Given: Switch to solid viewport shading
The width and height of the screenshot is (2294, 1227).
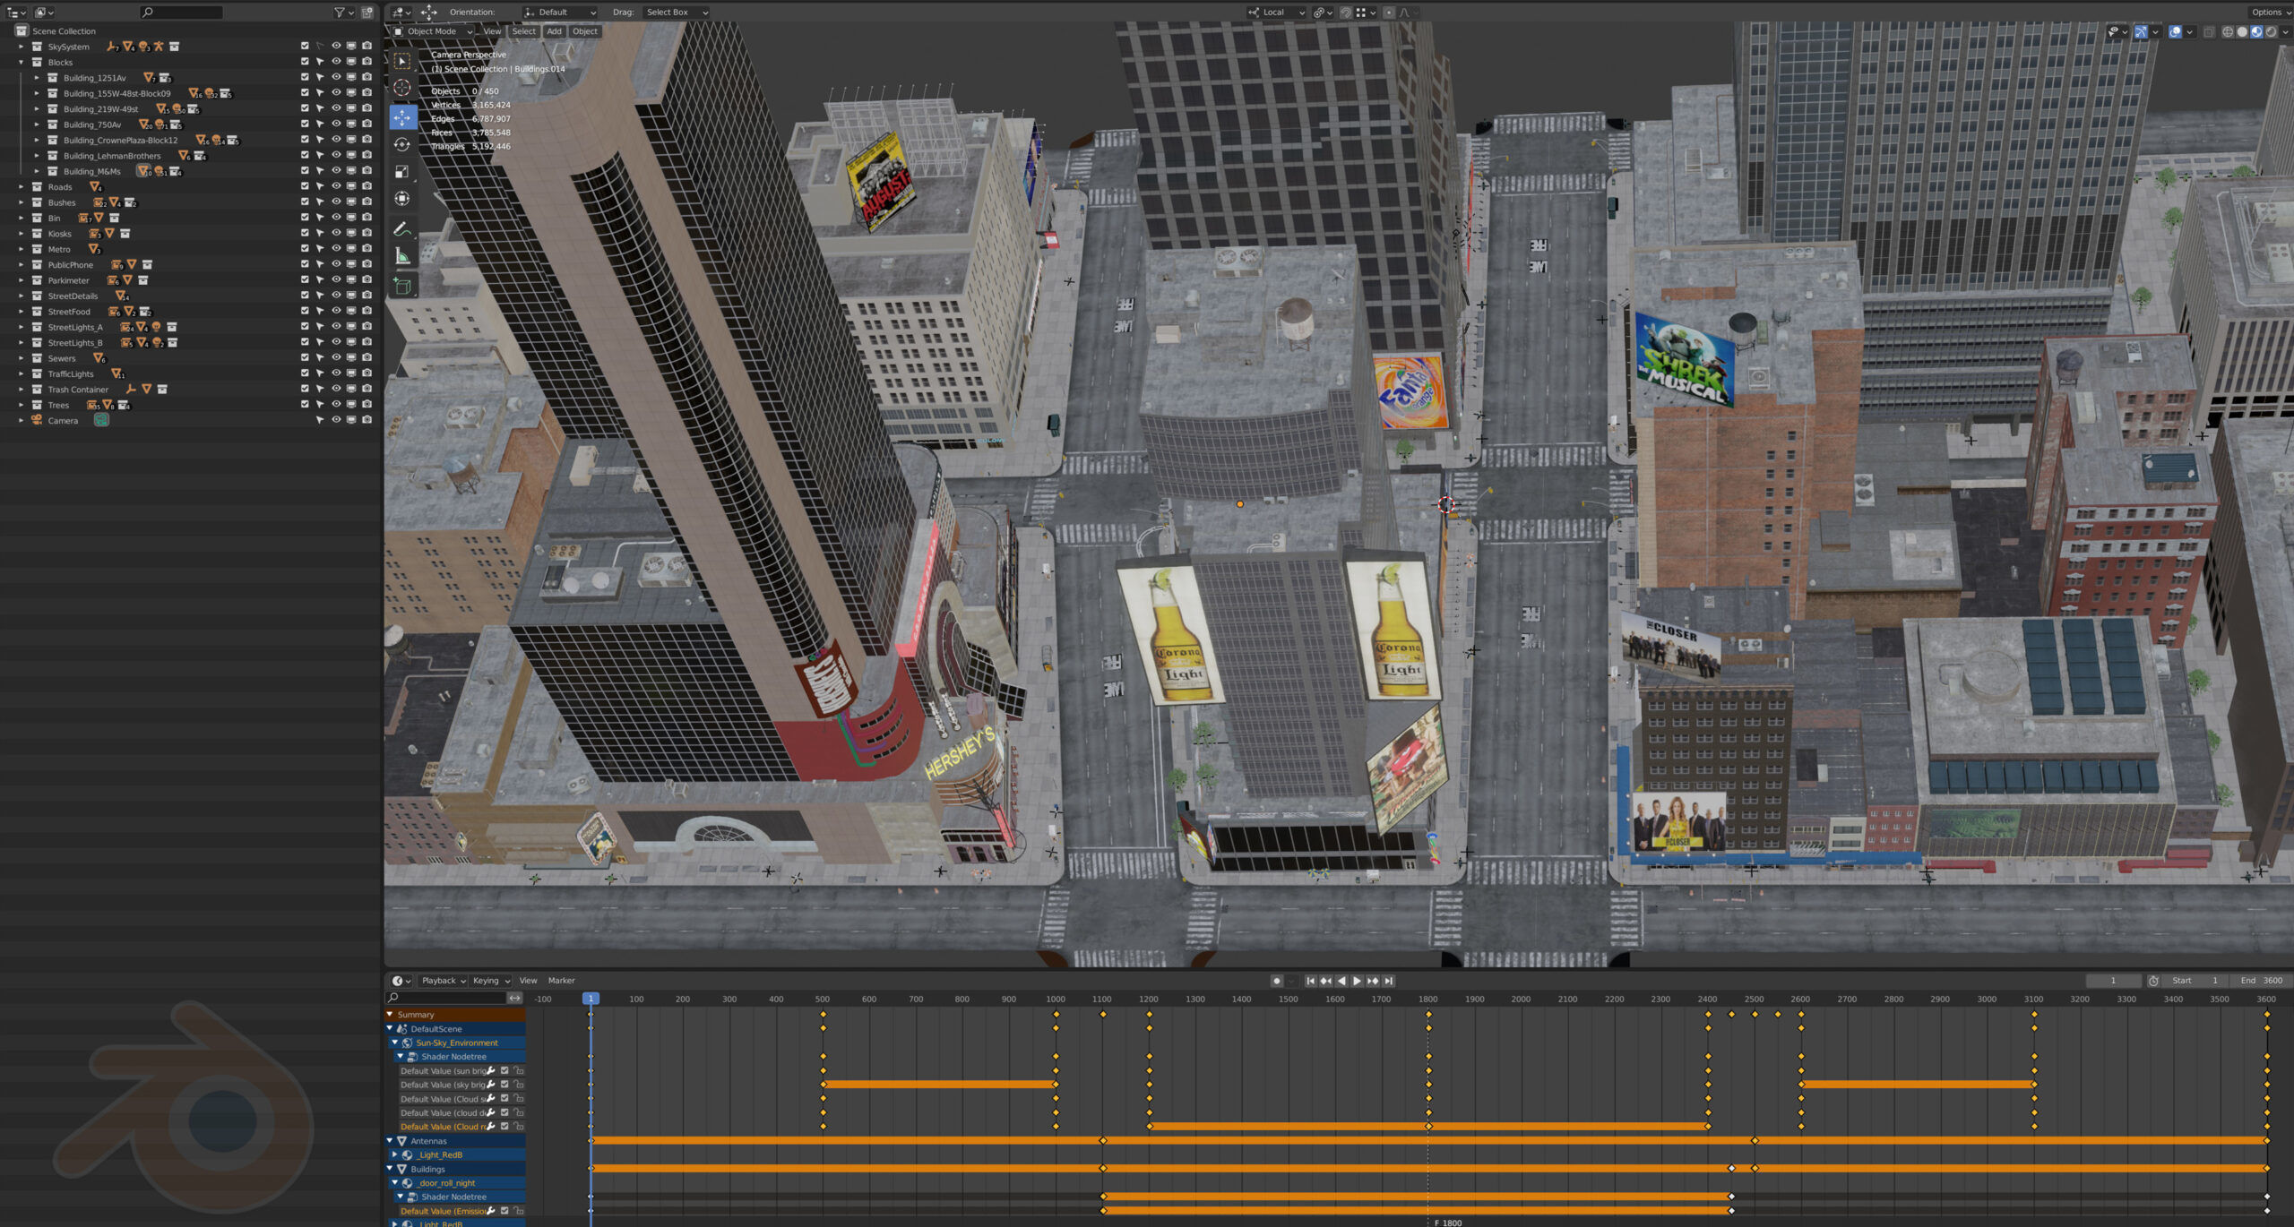Looking at the screenshot, I should click(x=2242, y=32).
